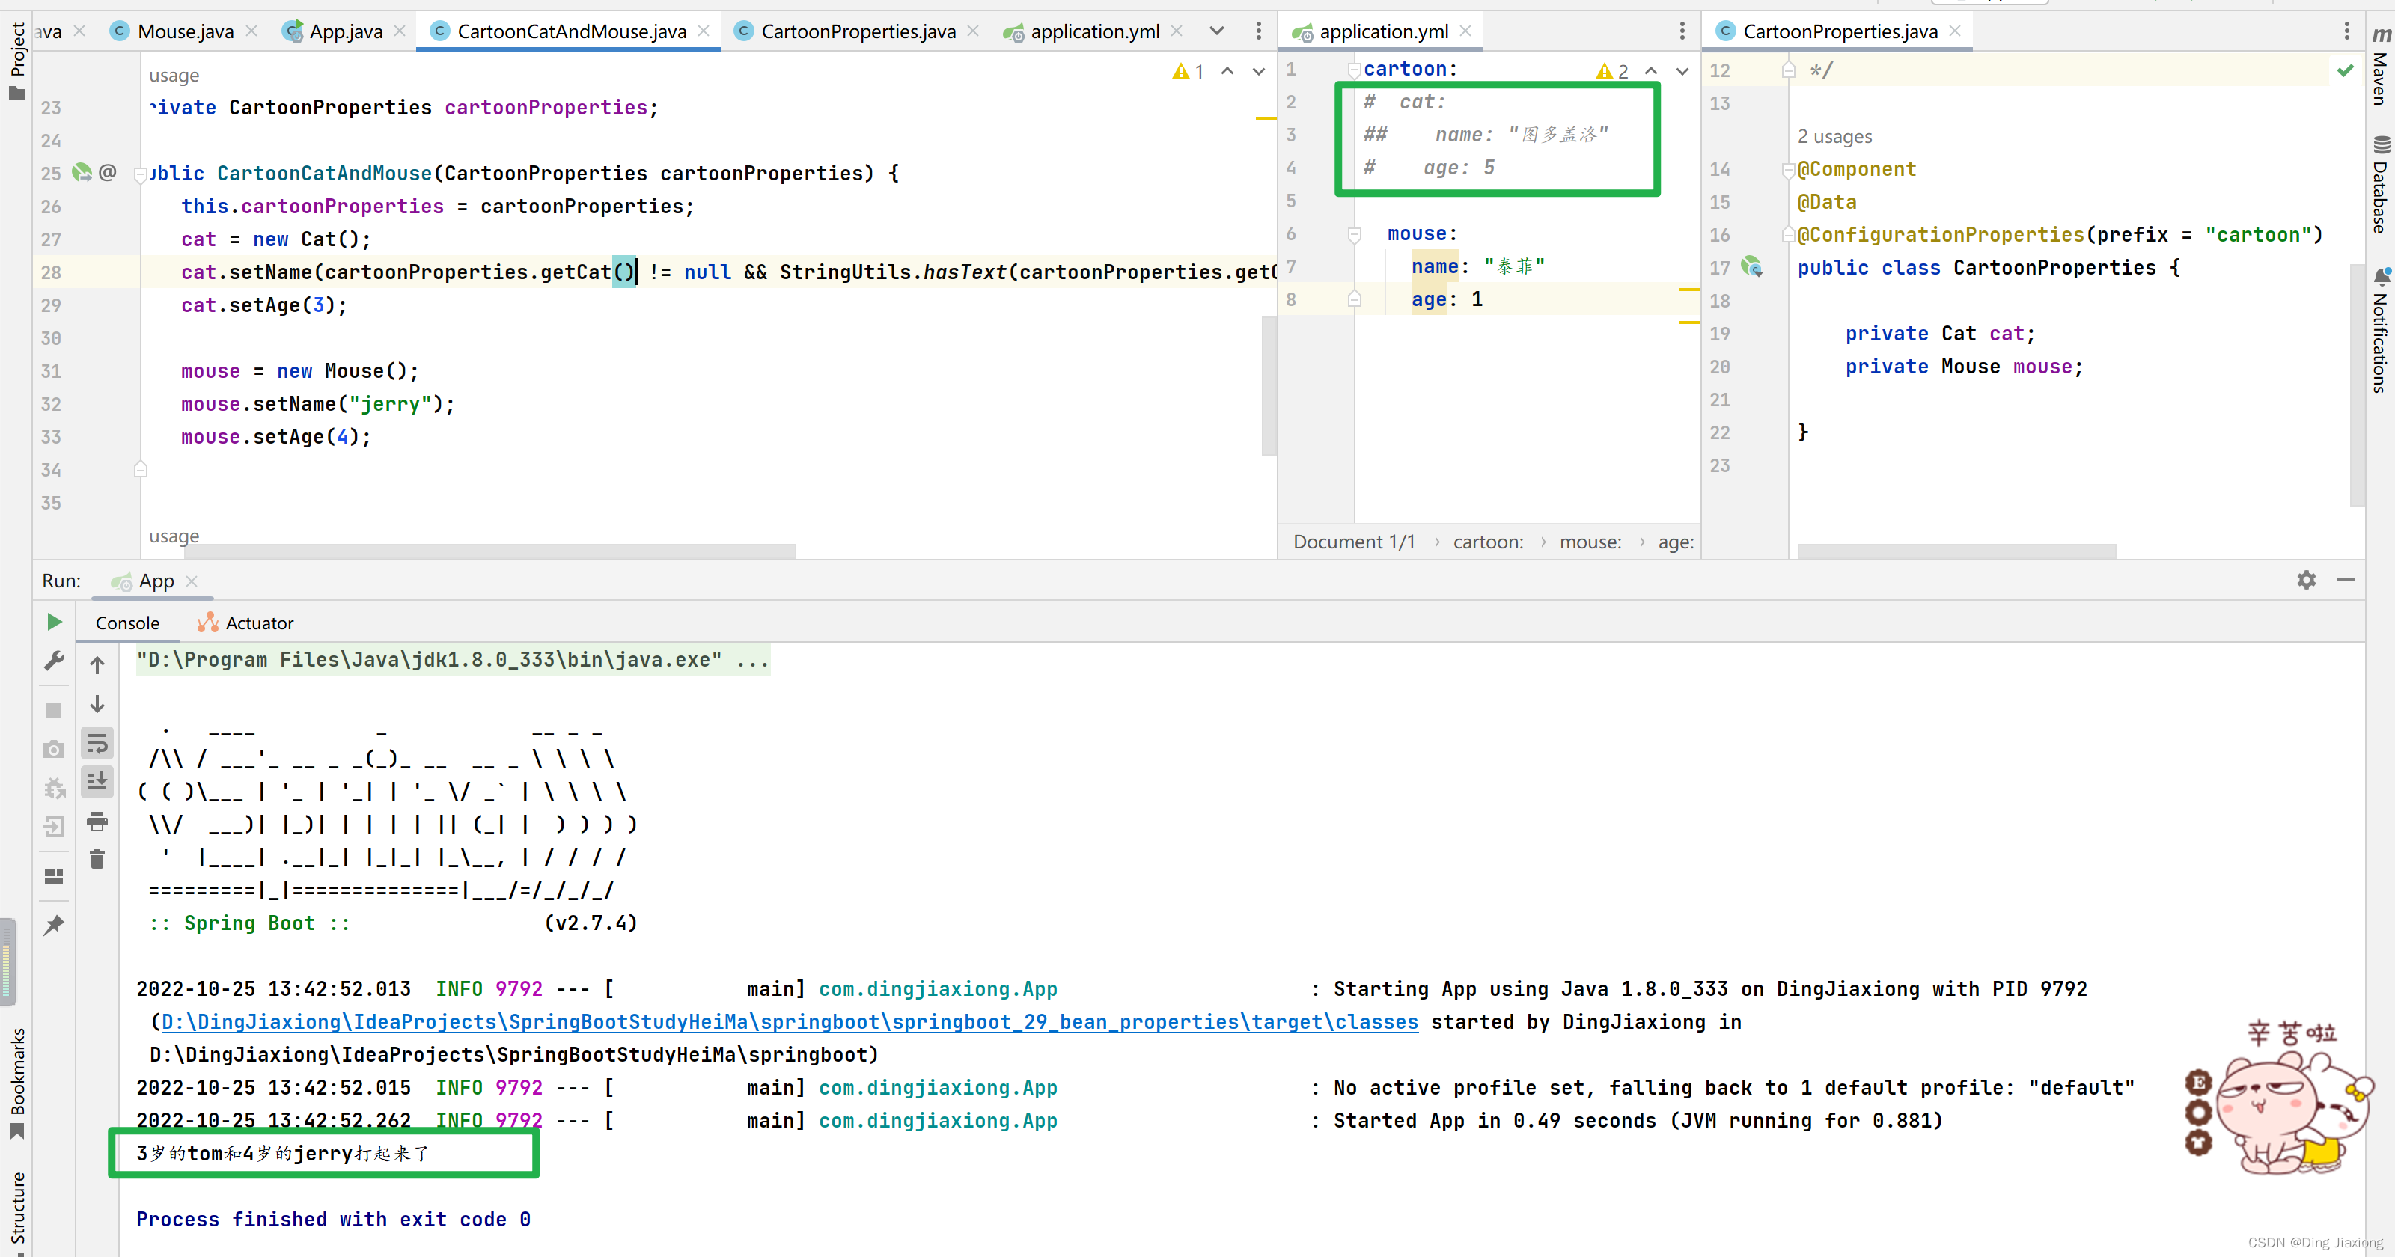Screen dimensions: 2395x1257
Task: Click the cartoon: breadcrumb item
Action: click(1488, 542)
